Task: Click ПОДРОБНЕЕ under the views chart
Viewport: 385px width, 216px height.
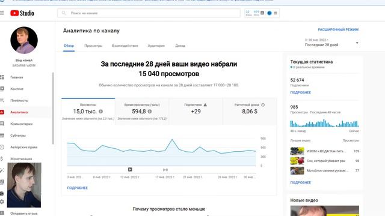Action: pyautogui.click(x=78, y=188)
